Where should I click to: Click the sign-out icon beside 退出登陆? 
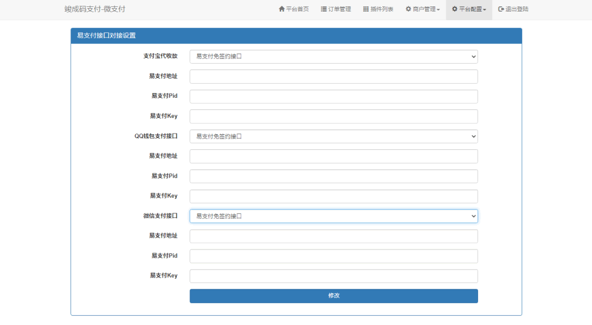[x=501, y=9]
